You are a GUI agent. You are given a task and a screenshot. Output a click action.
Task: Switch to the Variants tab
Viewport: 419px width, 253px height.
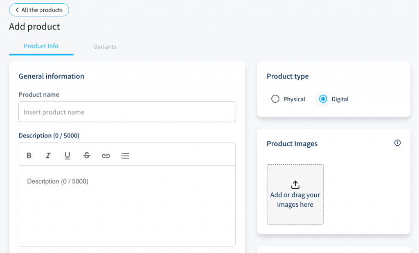coord(105,47)
